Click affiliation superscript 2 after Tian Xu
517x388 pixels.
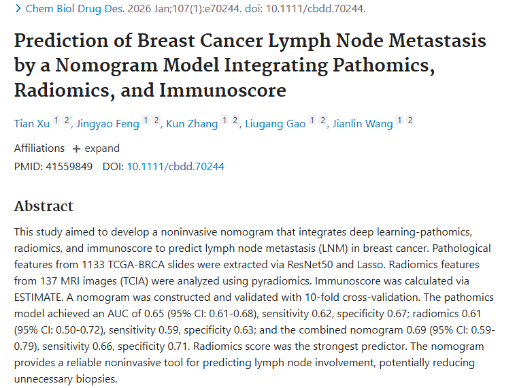pos(67,120)
